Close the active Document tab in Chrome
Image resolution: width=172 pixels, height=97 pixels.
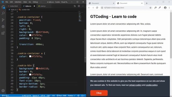coord(142,3)
